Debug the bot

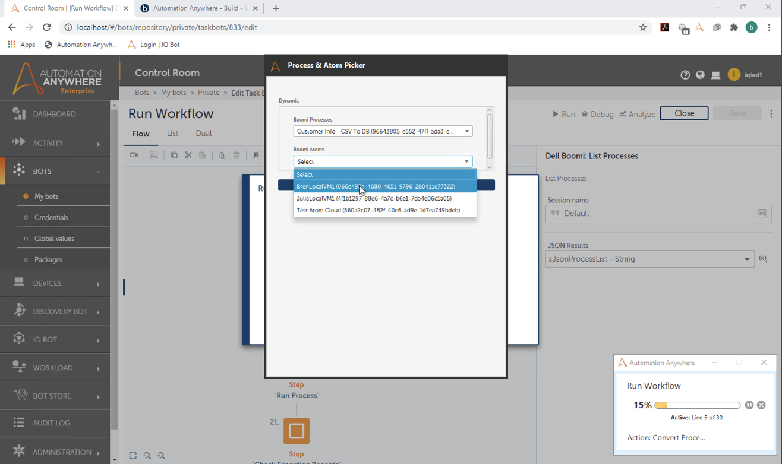[597, 114]
